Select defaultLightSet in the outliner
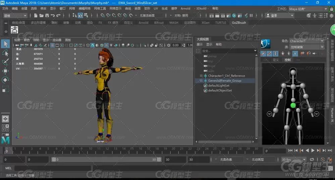 219,86
